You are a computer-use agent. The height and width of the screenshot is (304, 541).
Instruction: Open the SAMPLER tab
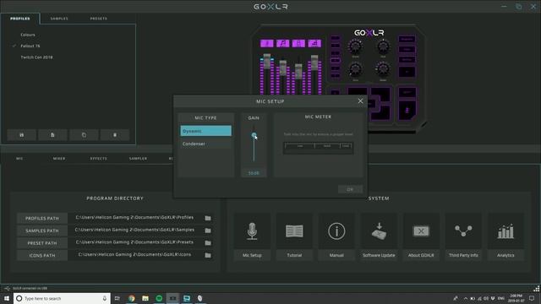[x=138, y=159]
